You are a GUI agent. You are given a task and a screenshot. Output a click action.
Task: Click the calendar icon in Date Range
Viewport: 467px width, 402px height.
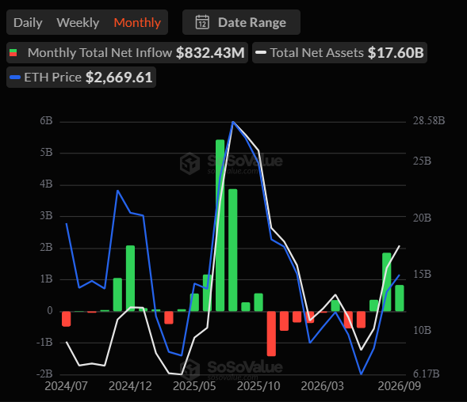202,22
